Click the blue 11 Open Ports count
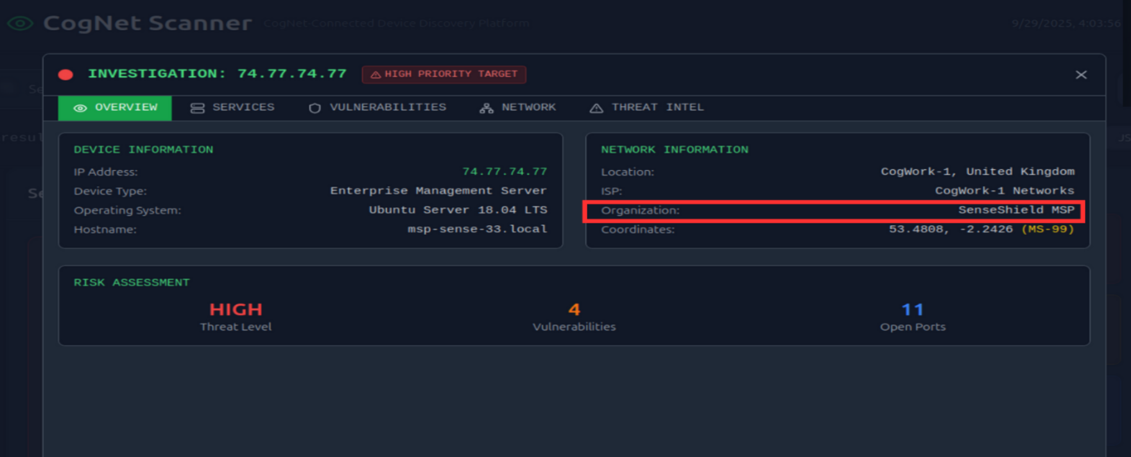The width and height of the screenshot is (1131, 457). coord(912,309)
